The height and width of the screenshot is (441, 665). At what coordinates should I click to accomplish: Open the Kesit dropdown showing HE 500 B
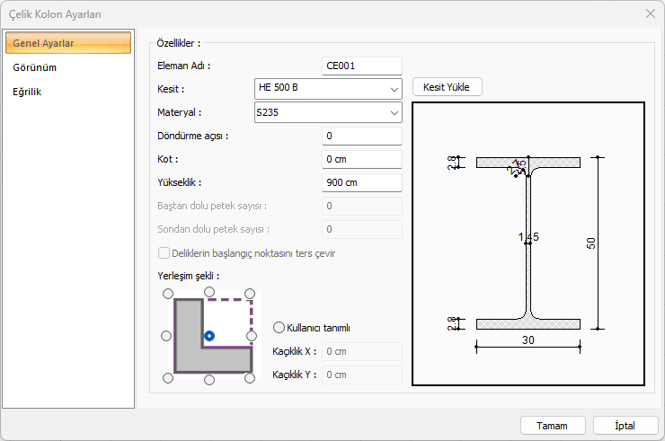328,88
